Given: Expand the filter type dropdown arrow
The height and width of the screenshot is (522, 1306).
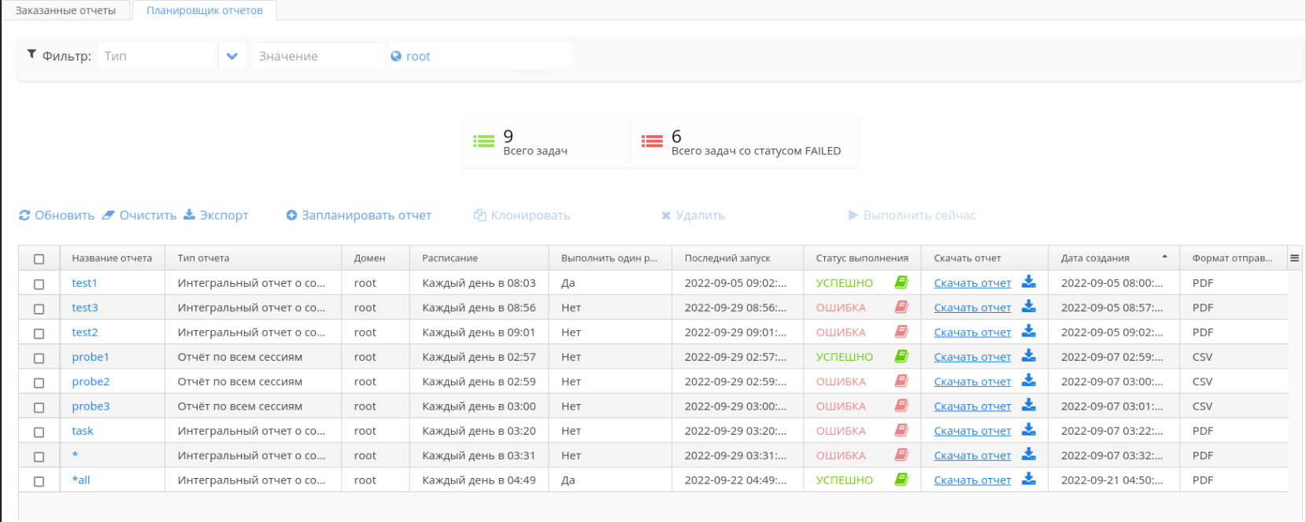Looking at the screenshot, I should click(x=232, y=56).
